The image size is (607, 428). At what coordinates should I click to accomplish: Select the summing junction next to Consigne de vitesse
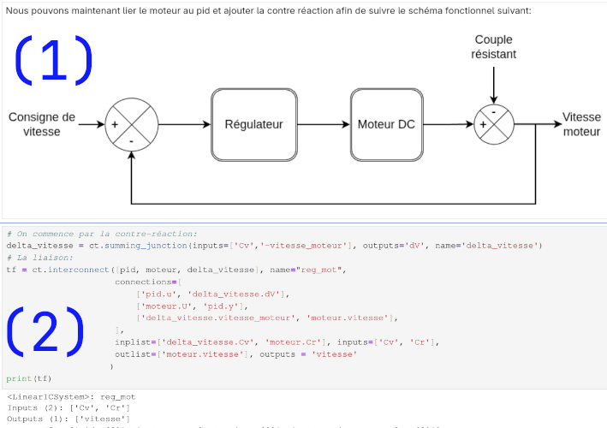pos(132,125)
